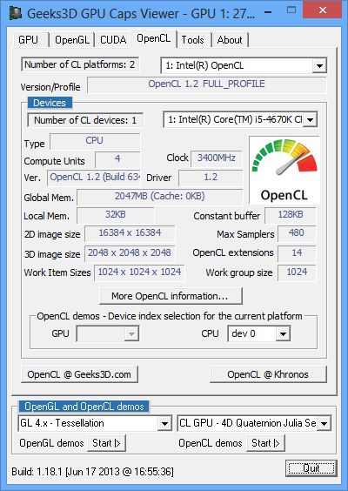The width and height of the screenshot is (348, 491).
Task: Click the OpenCL 1.2 FULL_PROFILE version field
Action: click(206, 84)
